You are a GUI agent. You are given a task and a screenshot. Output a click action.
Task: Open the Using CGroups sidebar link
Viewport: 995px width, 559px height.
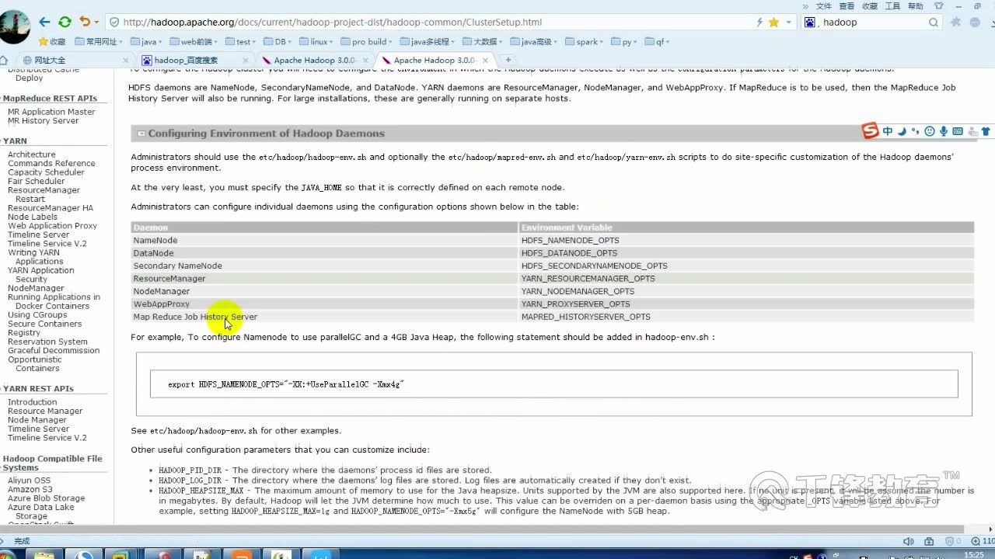37,315
